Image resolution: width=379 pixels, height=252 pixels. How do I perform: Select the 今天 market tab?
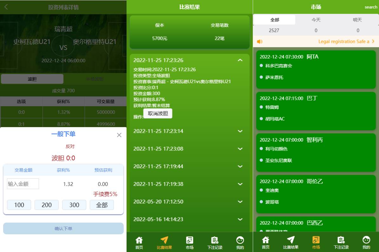(316, 20)
